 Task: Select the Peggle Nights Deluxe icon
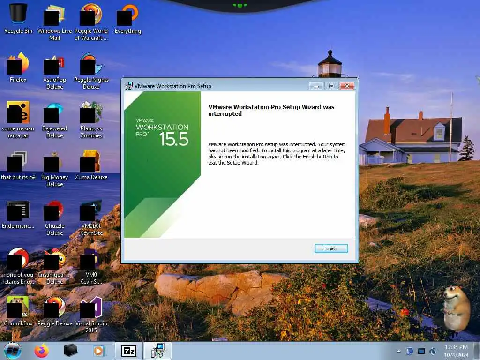tap(91, 71)
